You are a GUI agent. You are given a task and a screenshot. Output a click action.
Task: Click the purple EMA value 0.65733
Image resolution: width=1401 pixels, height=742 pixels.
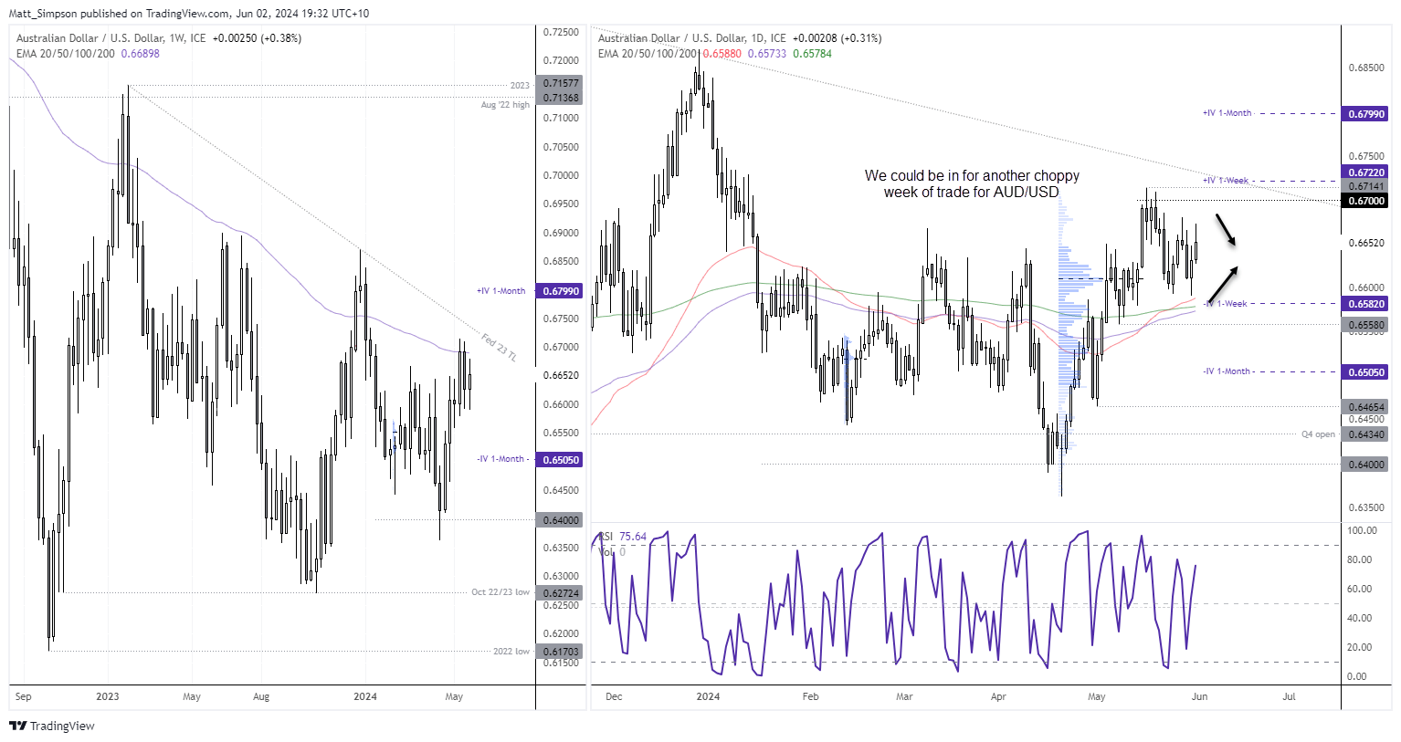point(766,54)
